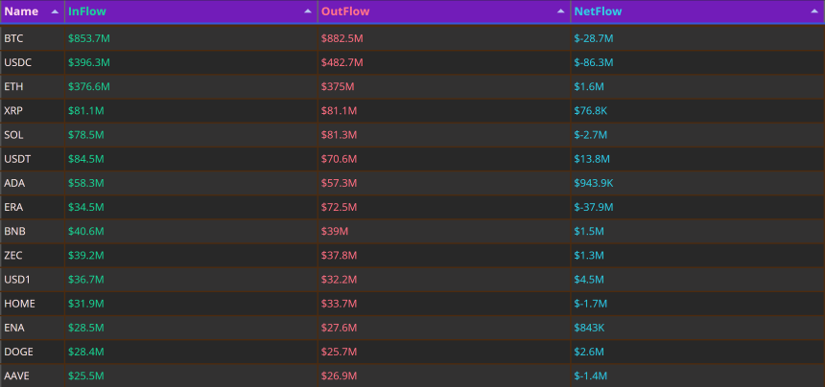The image size is (825, 387).
Task: Click AAVE outflow value $26.9M
Action: point(340,376)
